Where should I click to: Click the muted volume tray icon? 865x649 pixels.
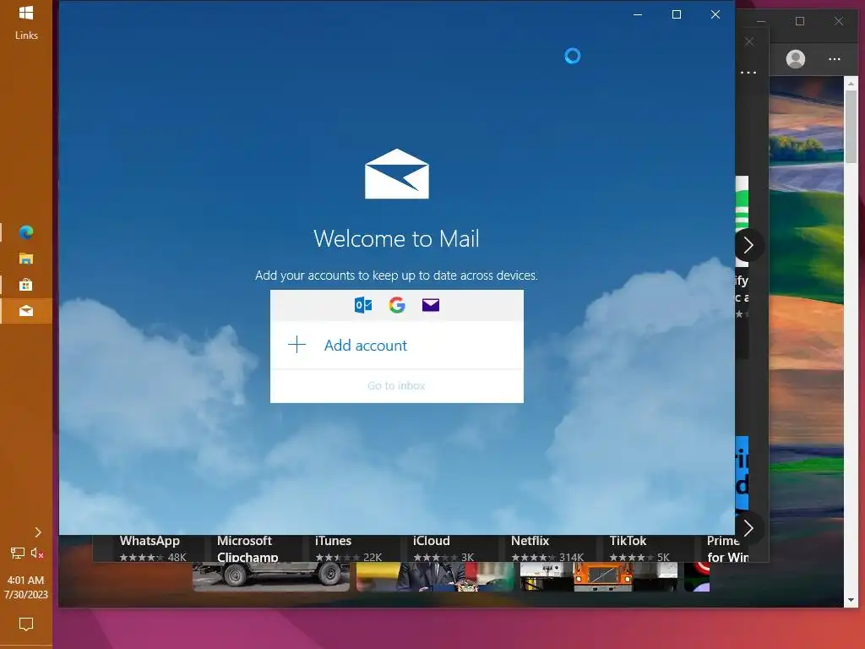37,553
